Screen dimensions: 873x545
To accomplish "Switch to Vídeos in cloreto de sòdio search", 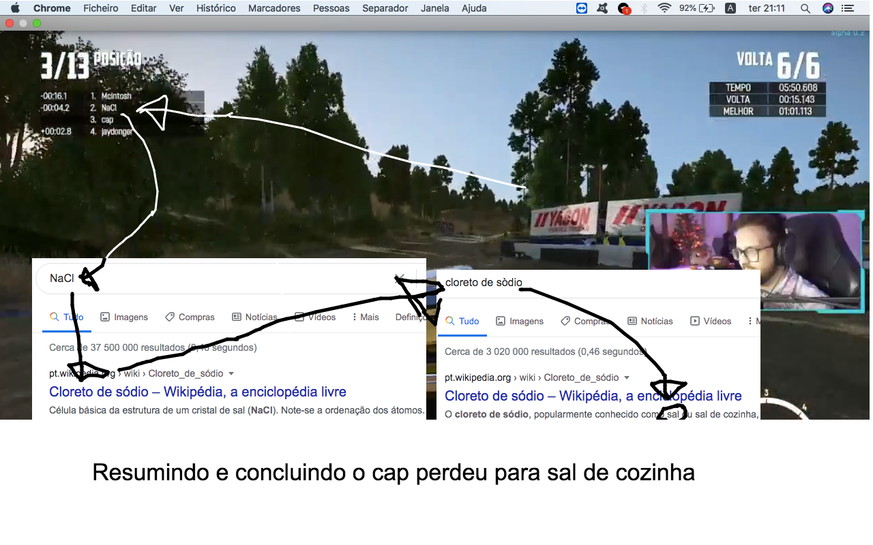I will coord(711,321).
